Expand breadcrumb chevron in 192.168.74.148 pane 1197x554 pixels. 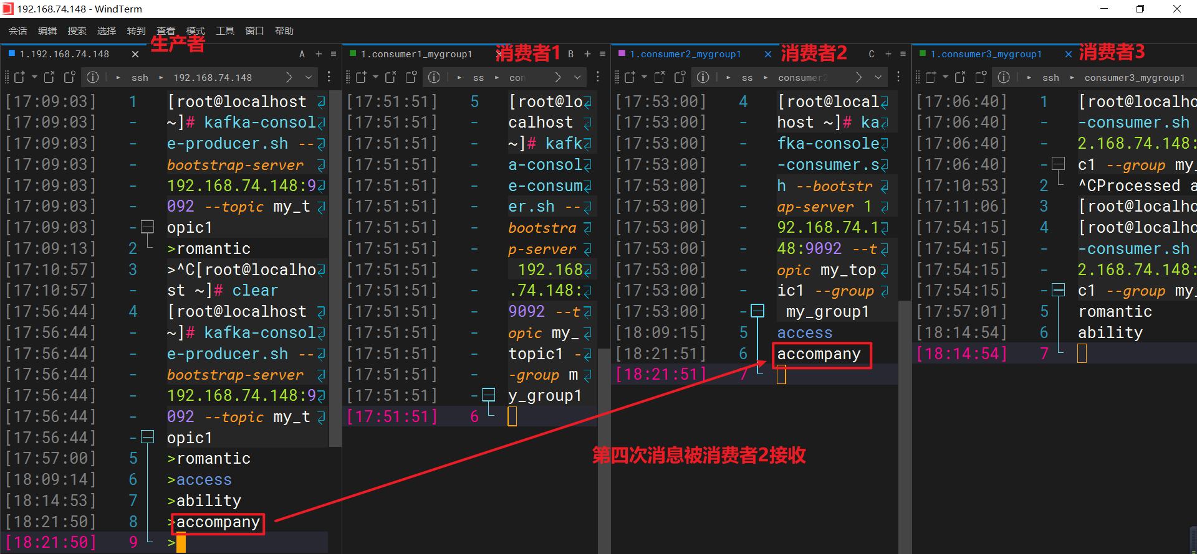pos(289,77)
